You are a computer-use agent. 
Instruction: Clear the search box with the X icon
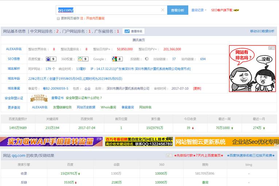coord(162,10)
